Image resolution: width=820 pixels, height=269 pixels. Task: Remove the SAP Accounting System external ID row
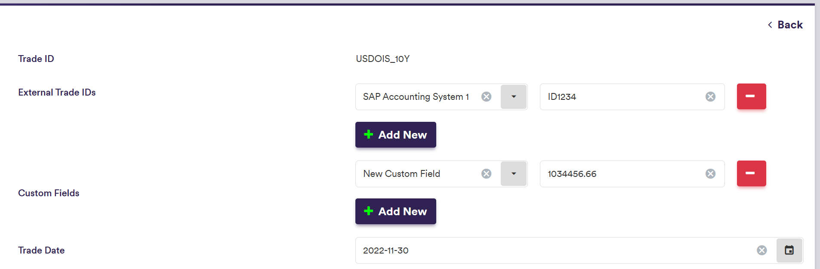[751, 96]
